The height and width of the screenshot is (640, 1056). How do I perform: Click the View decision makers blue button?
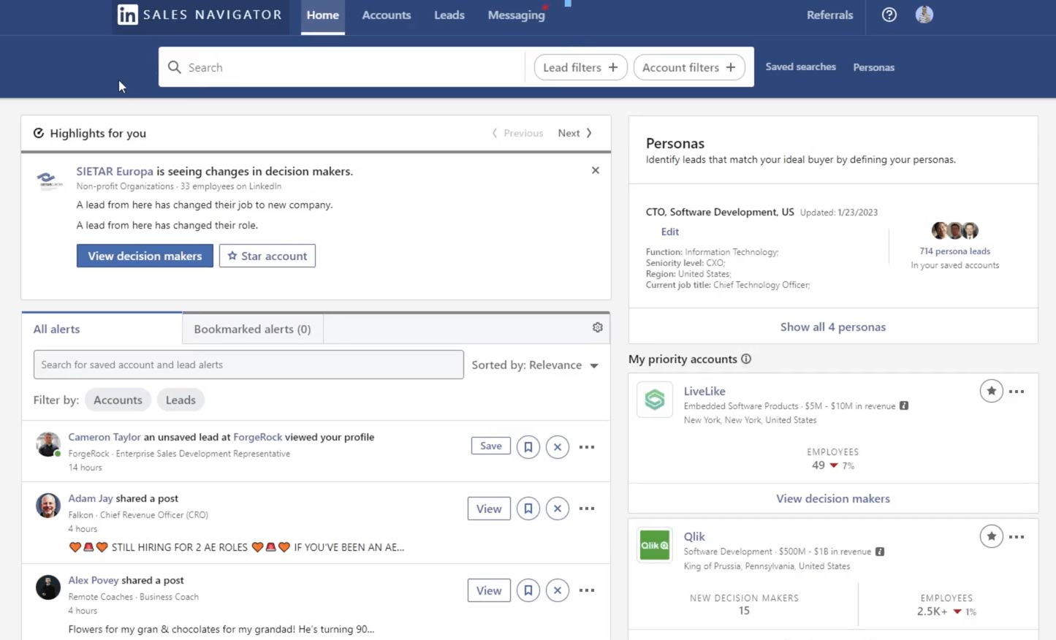[x=145, y=256]
